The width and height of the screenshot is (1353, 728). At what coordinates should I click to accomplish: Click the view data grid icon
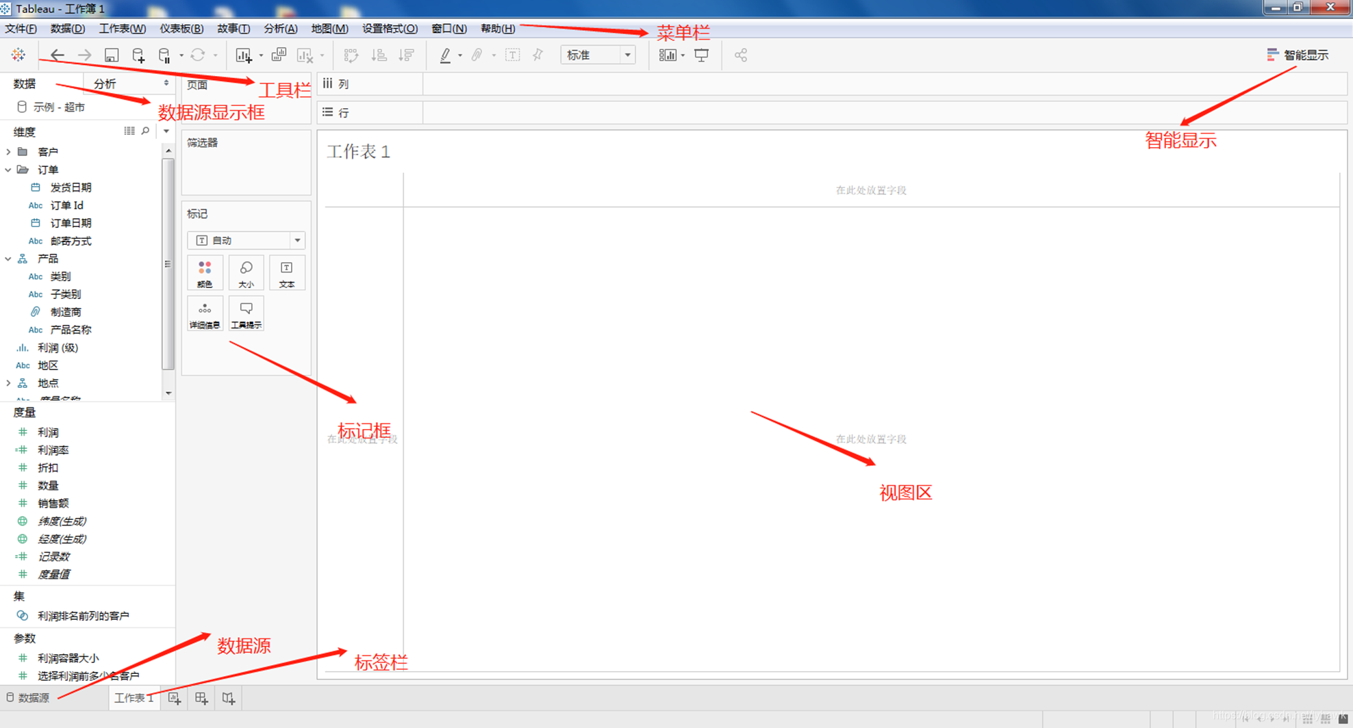click(x=129, y=131)
